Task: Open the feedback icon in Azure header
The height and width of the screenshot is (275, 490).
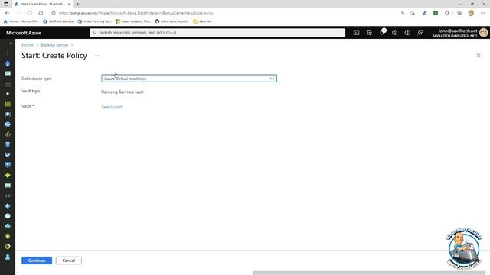Action: pyautogui.click(x=420, y=32)
